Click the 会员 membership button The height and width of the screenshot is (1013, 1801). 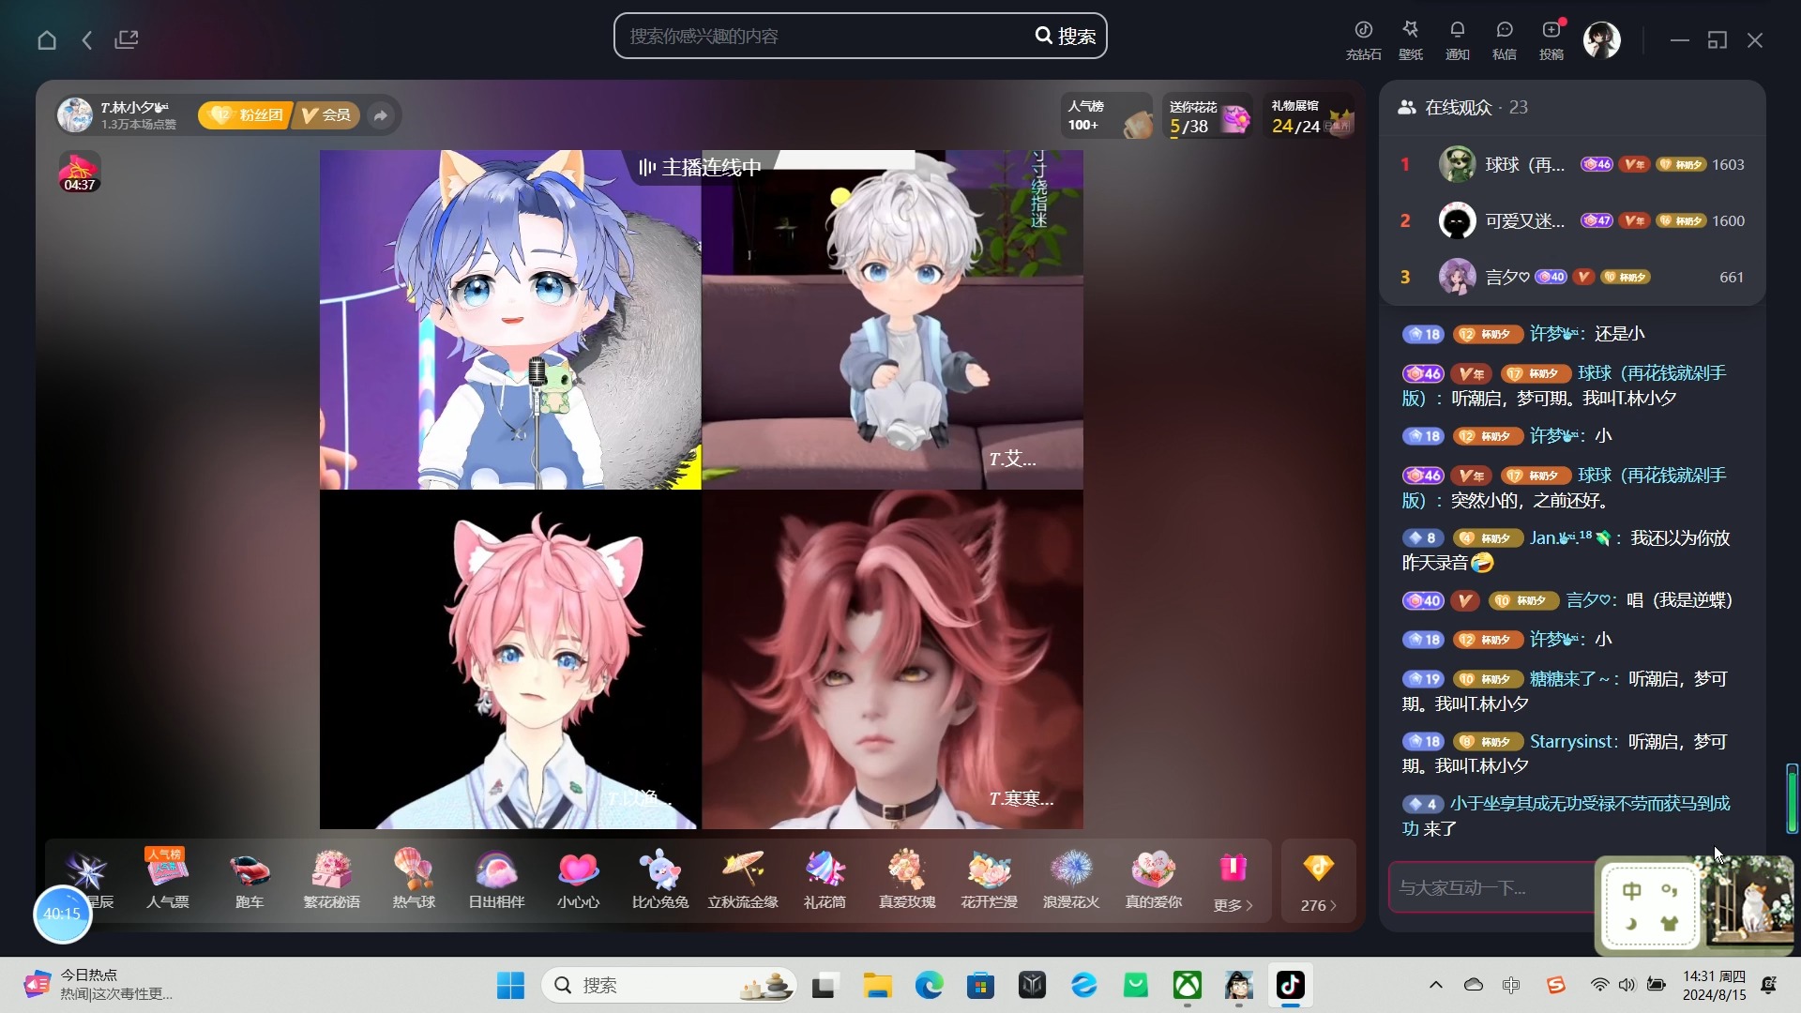point(326,114)
